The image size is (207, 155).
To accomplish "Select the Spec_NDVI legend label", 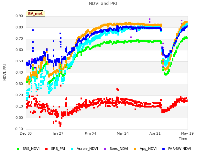I will 119,149.
